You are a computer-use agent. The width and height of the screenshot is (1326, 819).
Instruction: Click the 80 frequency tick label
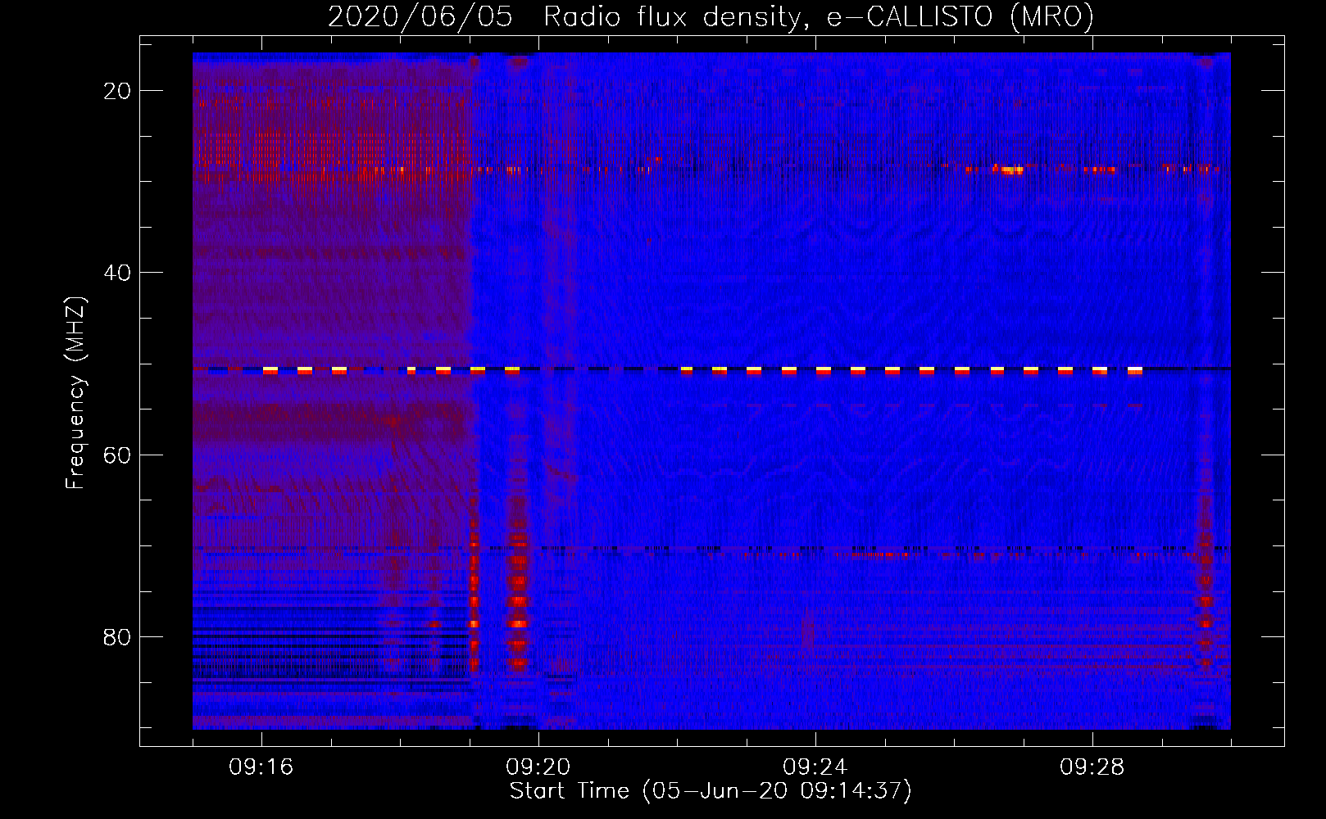[x=117, y=637]
